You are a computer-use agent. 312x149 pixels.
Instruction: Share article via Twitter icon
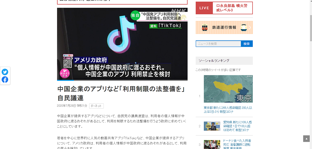pyautogui.click(x=5, y=72)
